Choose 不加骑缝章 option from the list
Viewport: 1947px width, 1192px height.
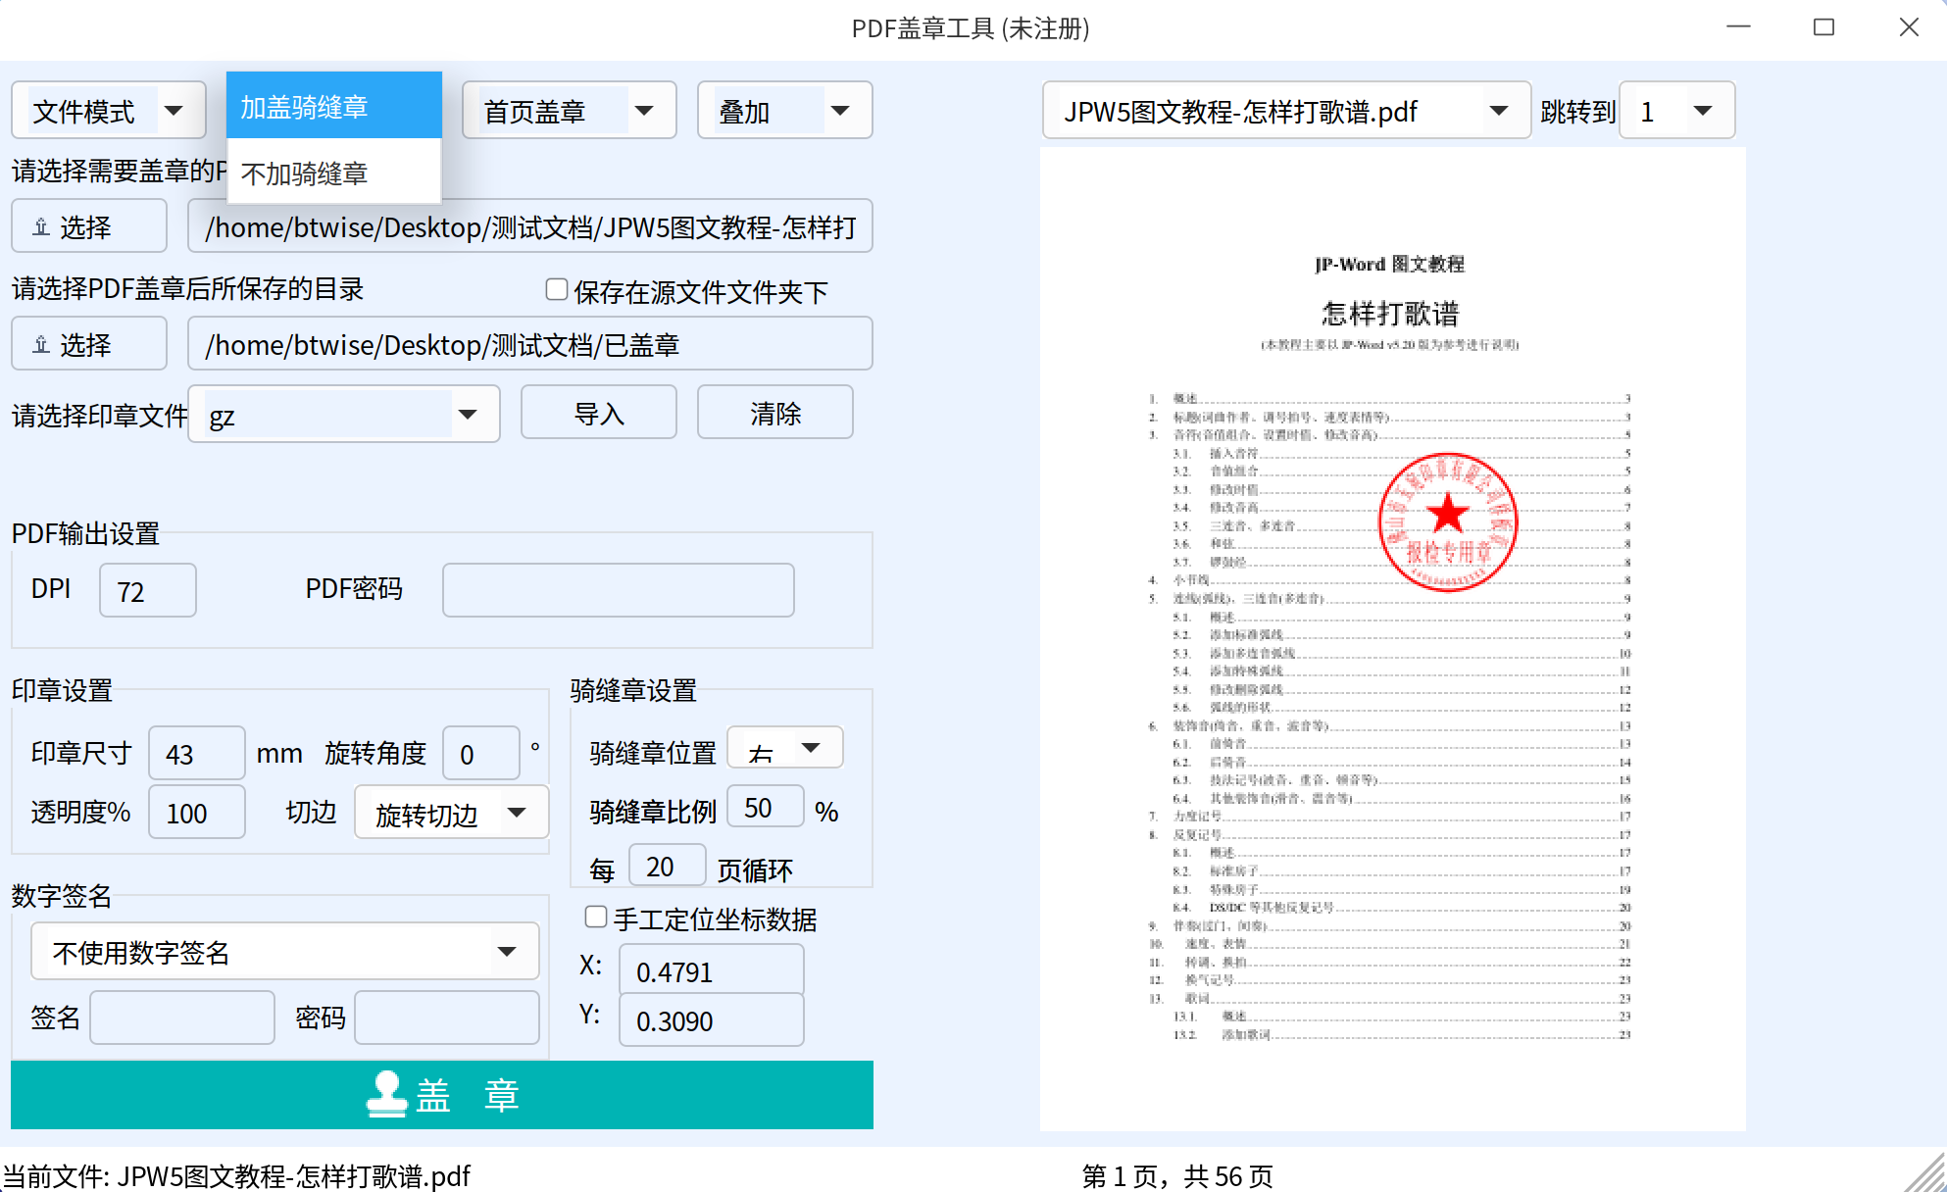pyautogui.click(x=334, y=173)
